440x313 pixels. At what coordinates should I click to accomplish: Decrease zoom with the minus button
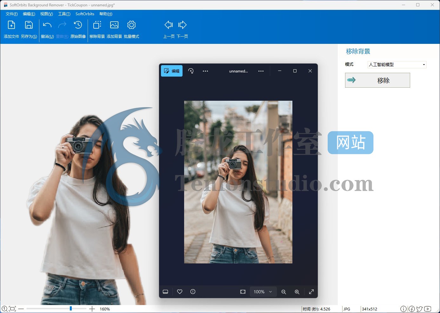pyautogui.click(x=21, y=309)
